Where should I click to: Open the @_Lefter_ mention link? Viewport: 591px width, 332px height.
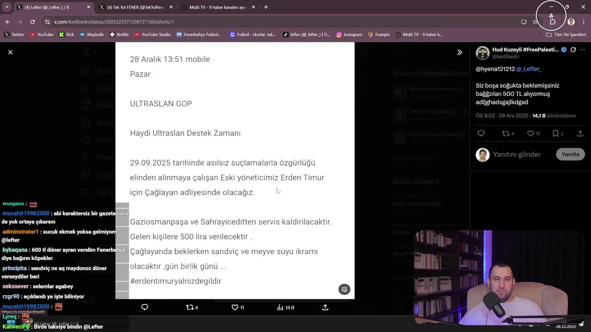[529, 69]
